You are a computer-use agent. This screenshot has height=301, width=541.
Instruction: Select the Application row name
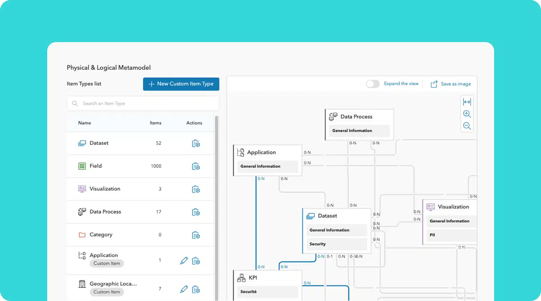104,255
